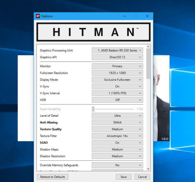Click the options list scrollbar thumb
195x182 pixels.
pyautogui.click(x=148, y=64)
